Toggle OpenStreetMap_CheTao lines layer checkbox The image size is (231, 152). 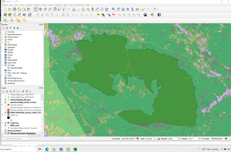tap(6, 102)
